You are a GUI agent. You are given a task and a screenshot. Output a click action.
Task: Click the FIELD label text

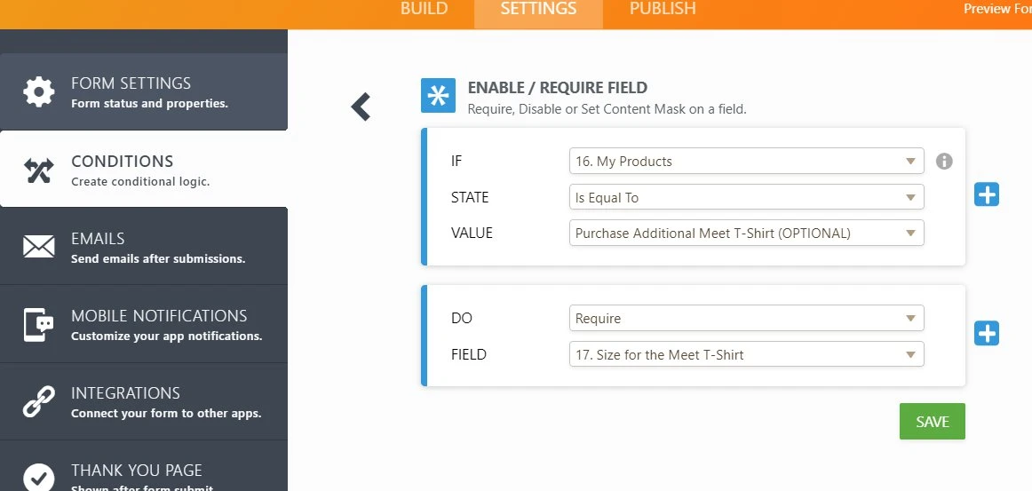469,355
